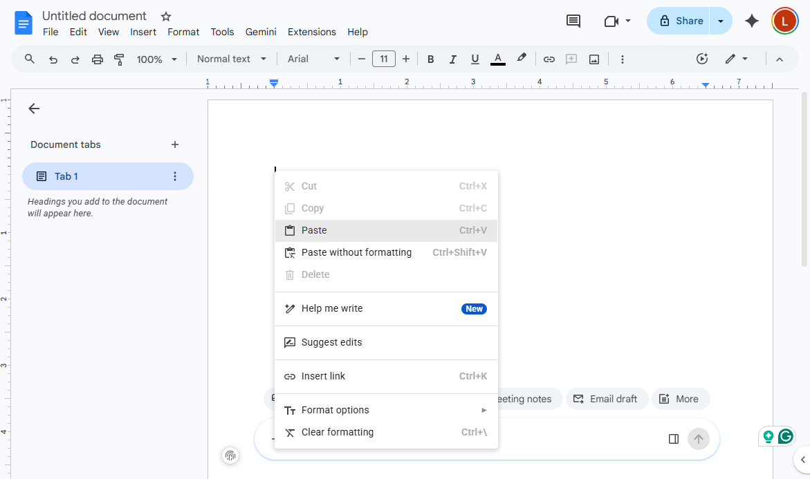810x479 pixels.
Task: Toggle underline formatting
Action: click(475, 59)
